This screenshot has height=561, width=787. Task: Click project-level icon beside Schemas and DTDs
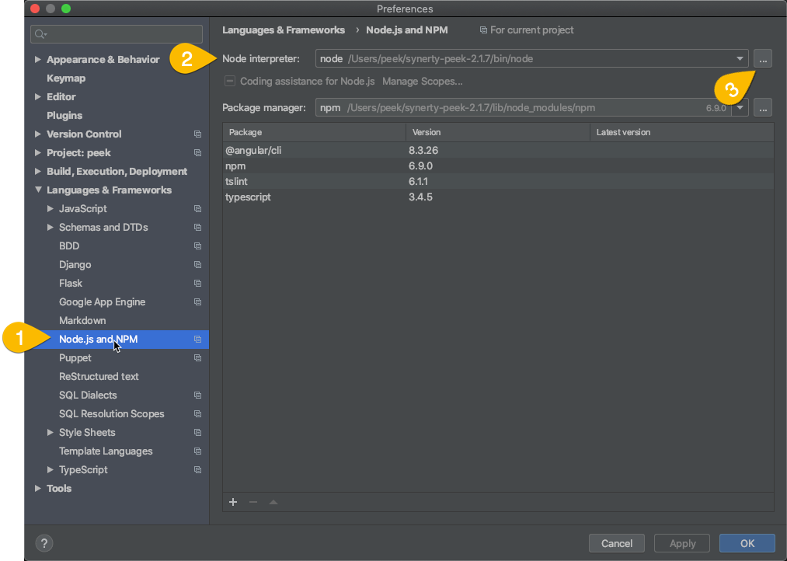coord(198,228)
